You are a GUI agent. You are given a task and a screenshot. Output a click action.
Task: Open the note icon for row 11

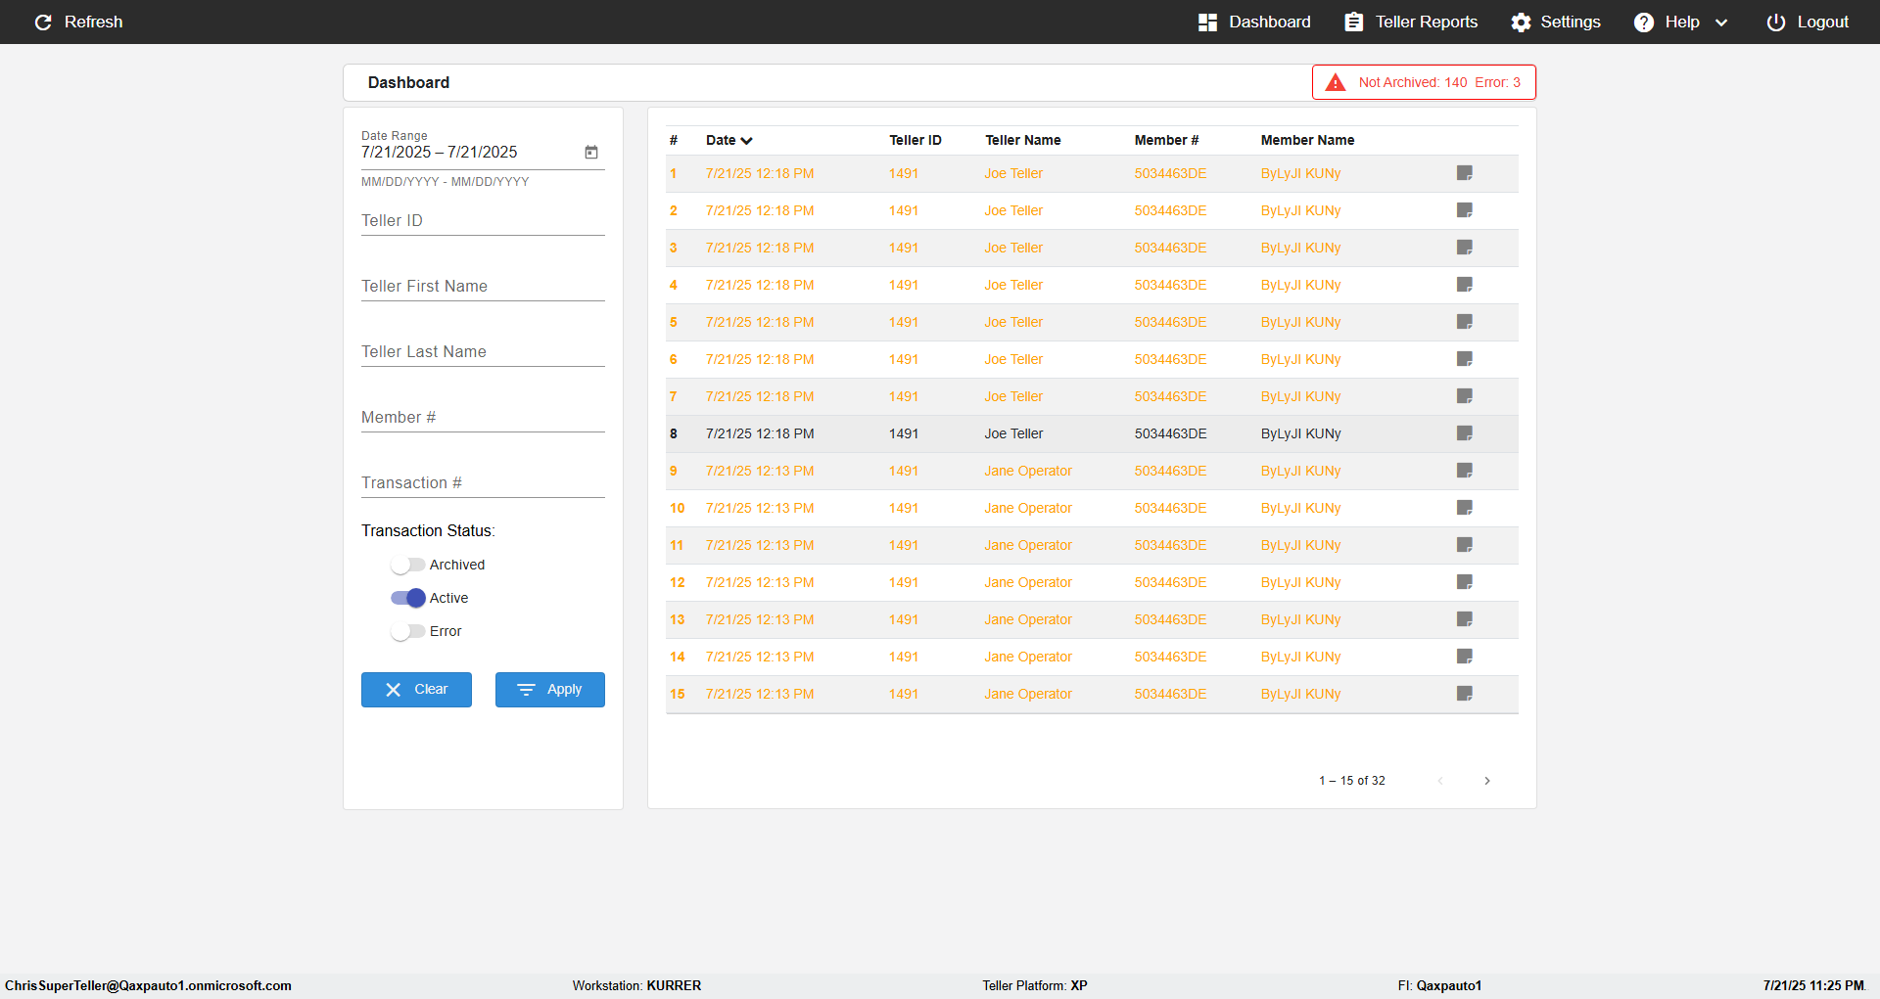[x=1465, y=545]
